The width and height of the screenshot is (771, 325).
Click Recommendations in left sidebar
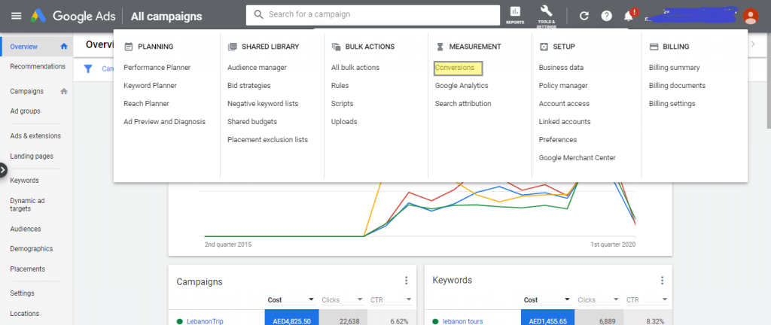pyautogui.click(x=37, y=67)
